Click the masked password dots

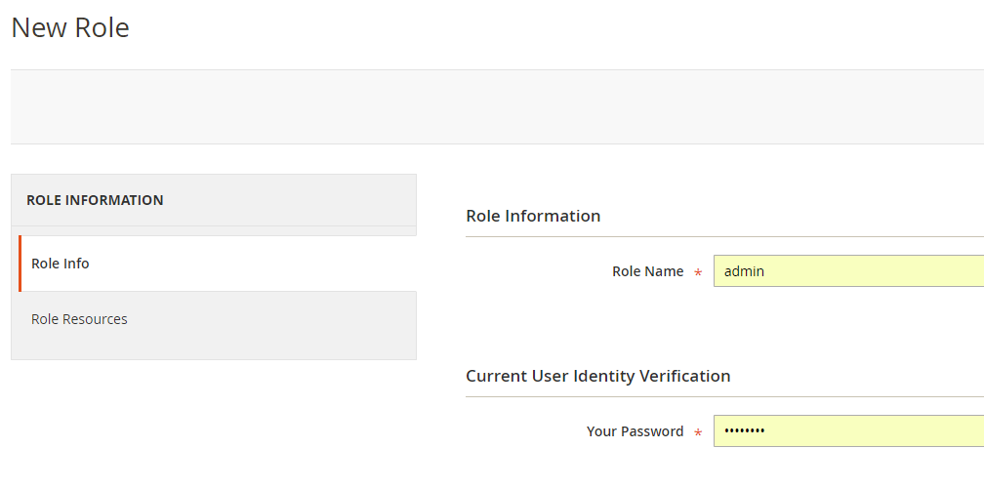(745, 431)
